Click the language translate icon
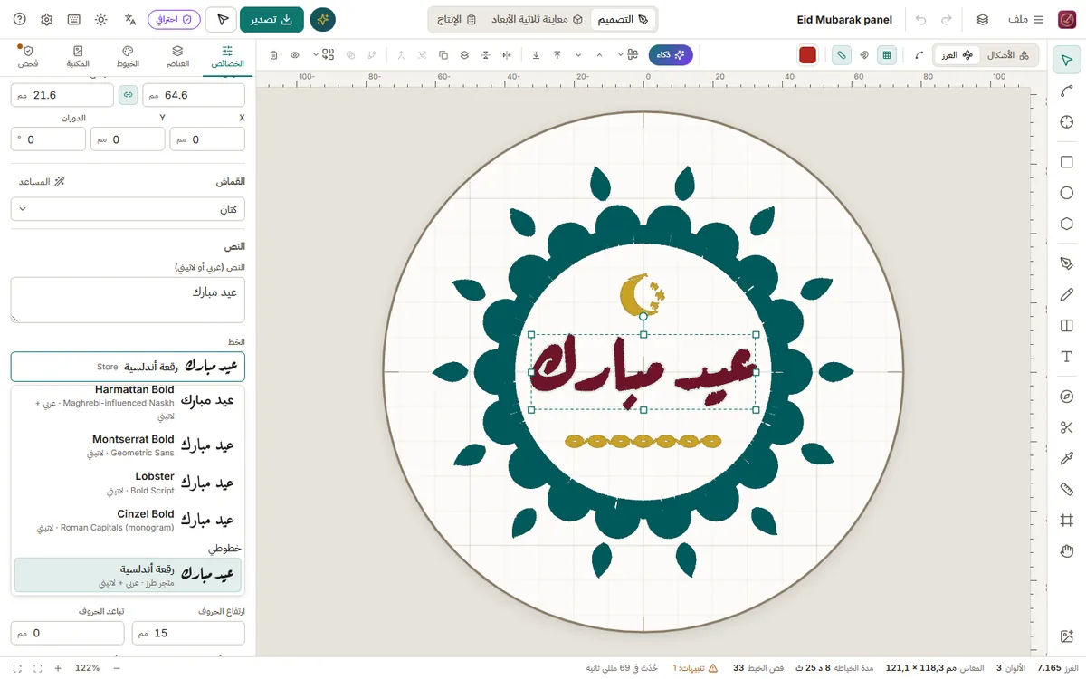 [x=130, y=19]
